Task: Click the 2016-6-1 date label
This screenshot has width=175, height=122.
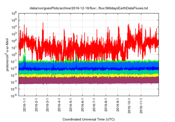Action: (83, 105)
